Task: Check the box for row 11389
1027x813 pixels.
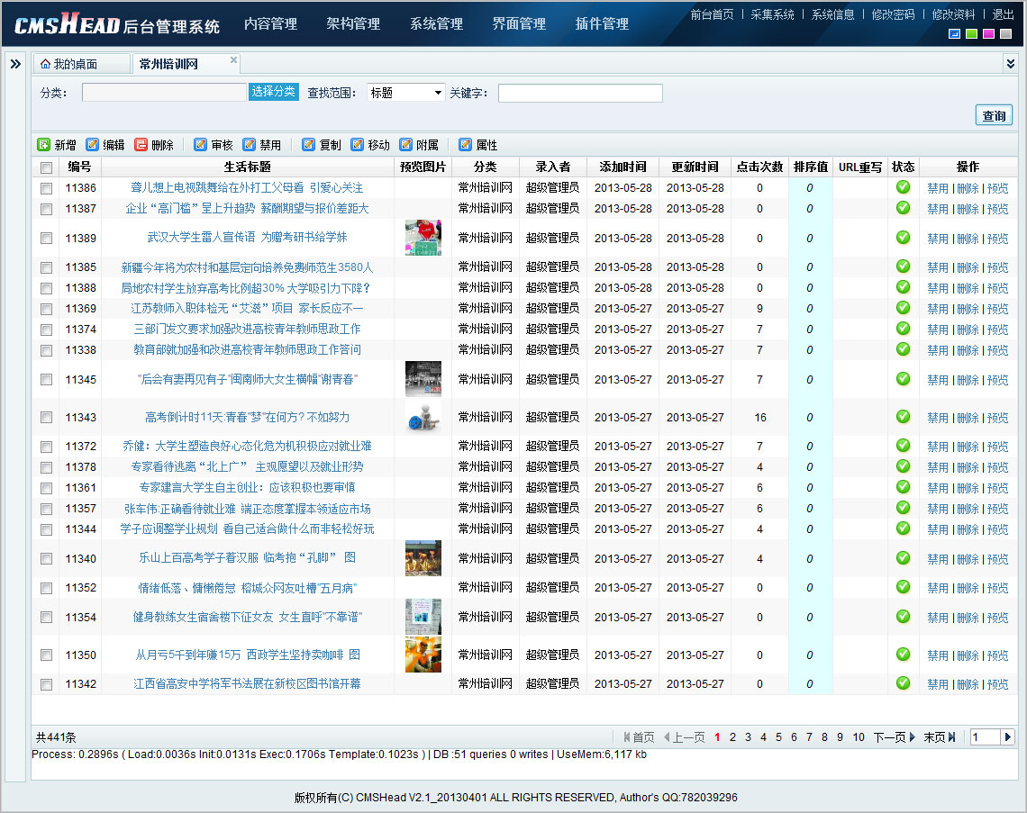Action: coord(46,239)
